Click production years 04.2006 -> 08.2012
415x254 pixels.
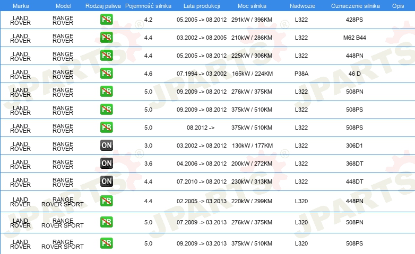click(202, 164)
